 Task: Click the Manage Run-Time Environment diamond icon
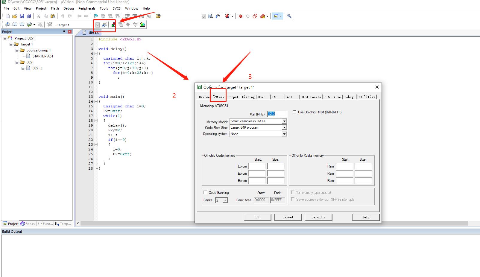tap(128, 25)
